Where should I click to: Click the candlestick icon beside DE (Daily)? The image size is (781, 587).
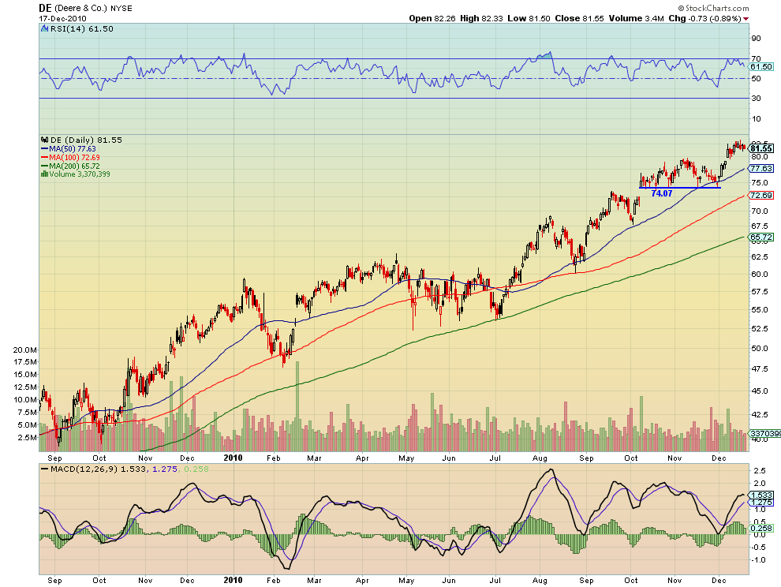pyautogui.click(x=44, y=140)
